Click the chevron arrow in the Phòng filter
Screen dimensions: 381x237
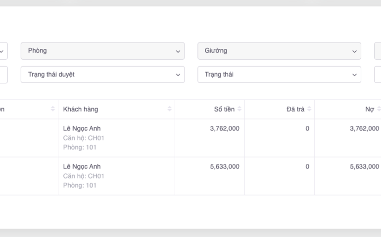coord(178,51)
